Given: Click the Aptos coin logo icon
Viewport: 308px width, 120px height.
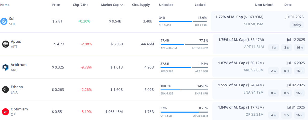Looking at the screenshot, I should click(5, 44).
